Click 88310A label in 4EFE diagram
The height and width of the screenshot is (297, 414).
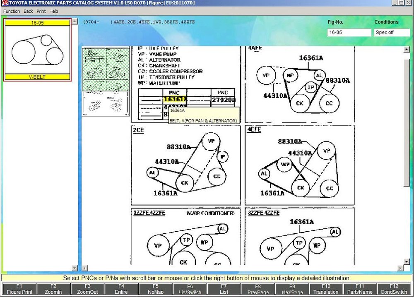[290, 141]
